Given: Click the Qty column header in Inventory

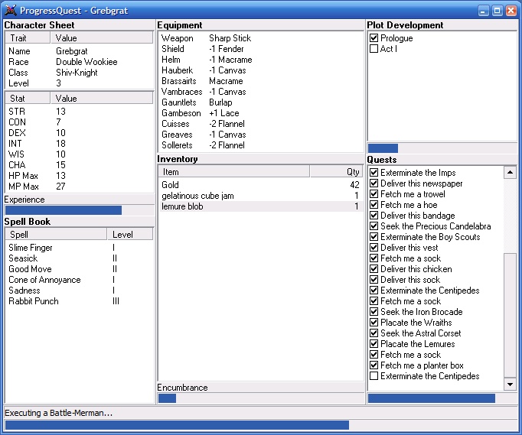Looking at the screenshot, I should pos(337,172).
